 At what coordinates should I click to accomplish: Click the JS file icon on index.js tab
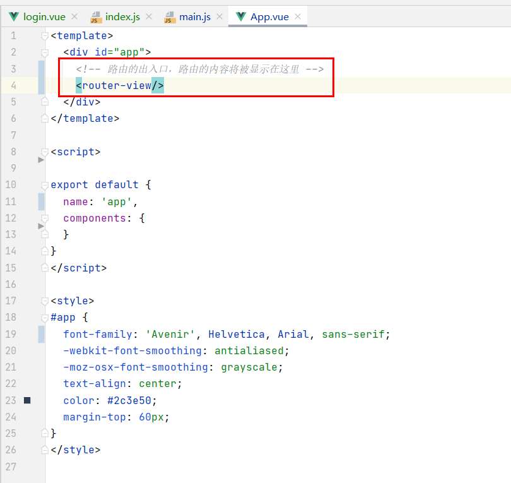(x=96, y=17)
